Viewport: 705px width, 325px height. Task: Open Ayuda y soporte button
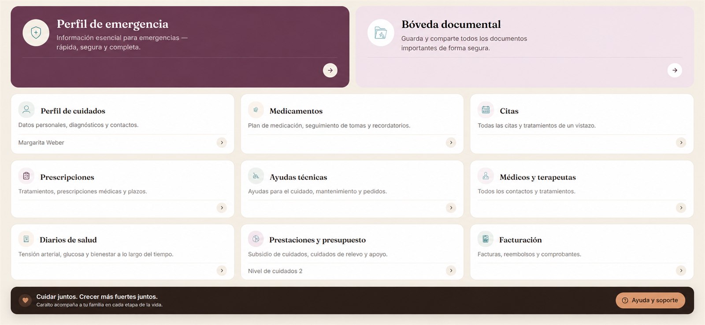click(650, 300)
